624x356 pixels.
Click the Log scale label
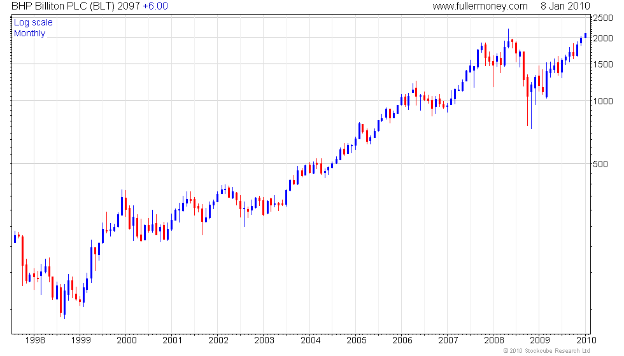33,23
